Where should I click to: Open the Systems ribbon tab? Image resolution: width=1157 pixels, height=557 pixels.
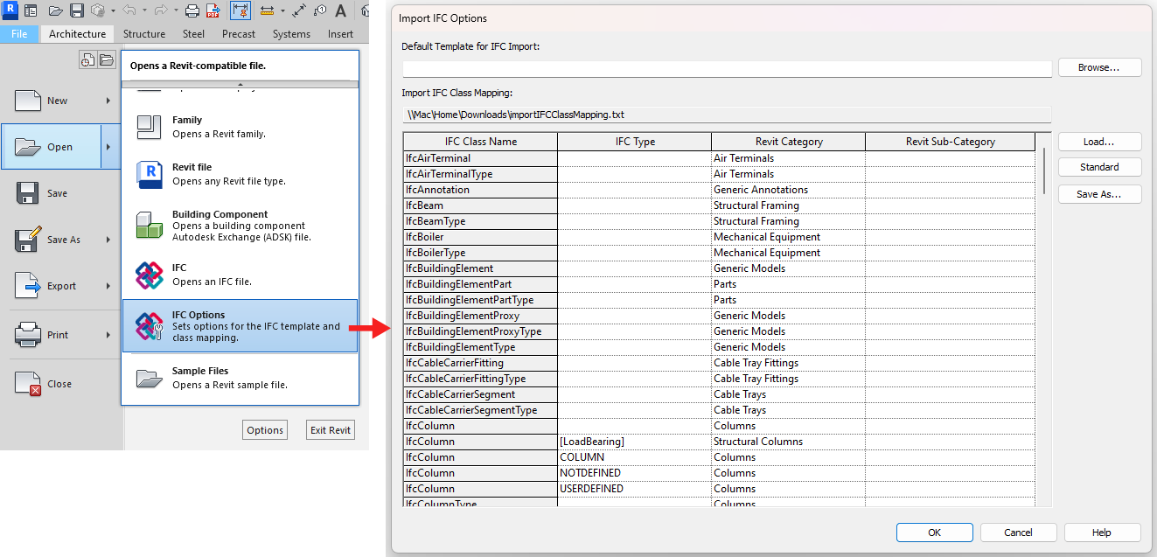pos(291,34)
